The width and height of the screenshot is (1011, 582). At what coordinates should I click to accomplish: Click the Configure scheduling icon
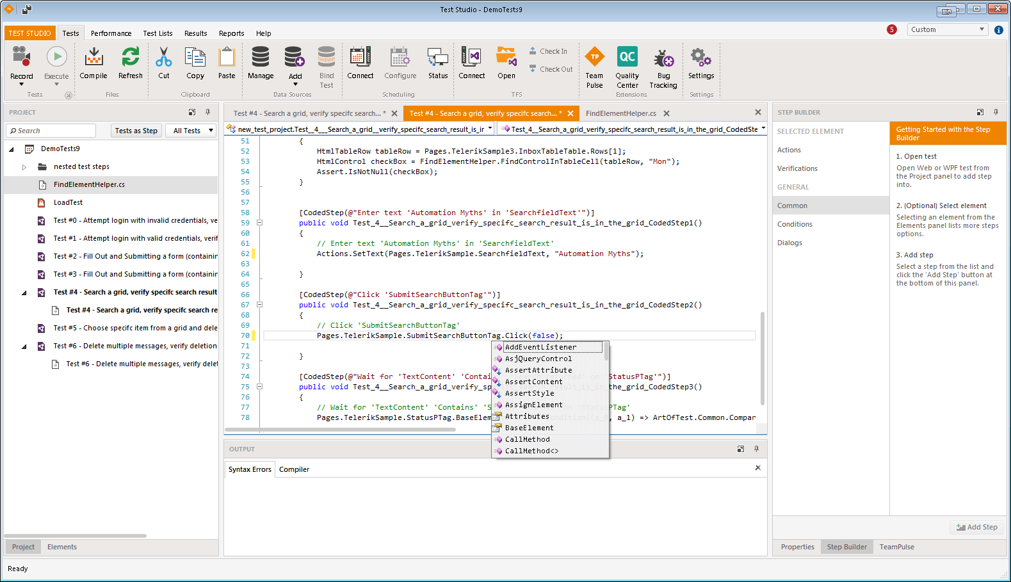pyautogui.click(x=400, y=57)
